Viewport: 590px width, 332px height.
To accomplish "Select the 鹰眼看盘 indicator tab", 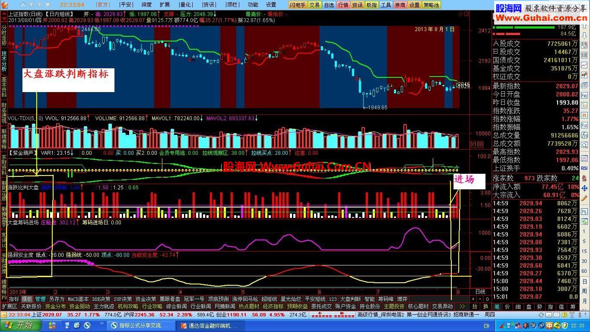I will point(170,299).
